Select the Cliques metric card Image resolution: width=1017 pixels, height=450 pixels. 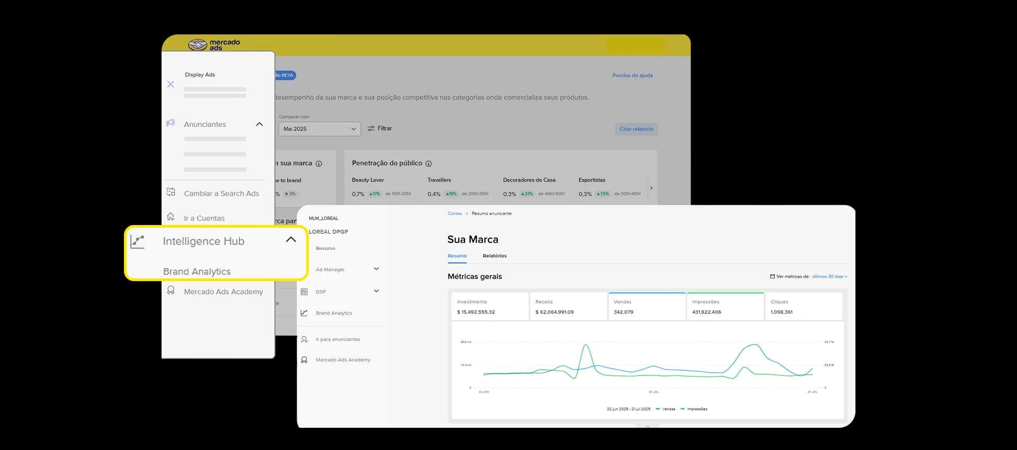[x=804, y=307]
